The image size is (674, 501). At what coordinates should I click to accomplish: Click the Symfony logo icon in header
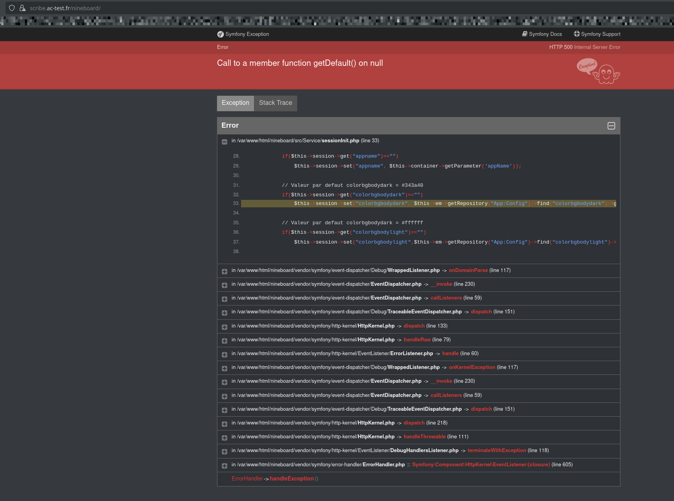(220, 34)
